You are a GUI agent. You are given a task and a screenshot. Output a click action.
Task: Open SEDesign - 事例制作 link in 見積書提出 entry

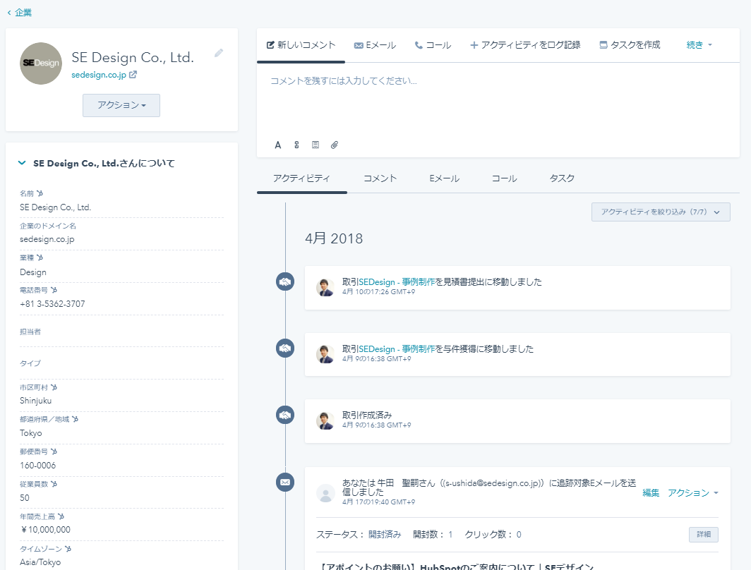pos(397,282)
